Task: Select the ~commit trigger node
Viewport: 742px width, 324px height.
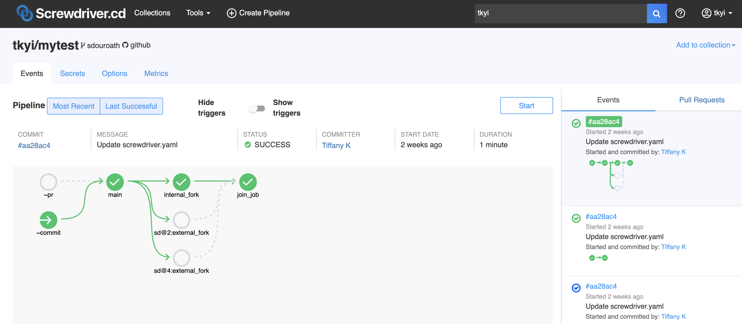Action: [48, 220]
